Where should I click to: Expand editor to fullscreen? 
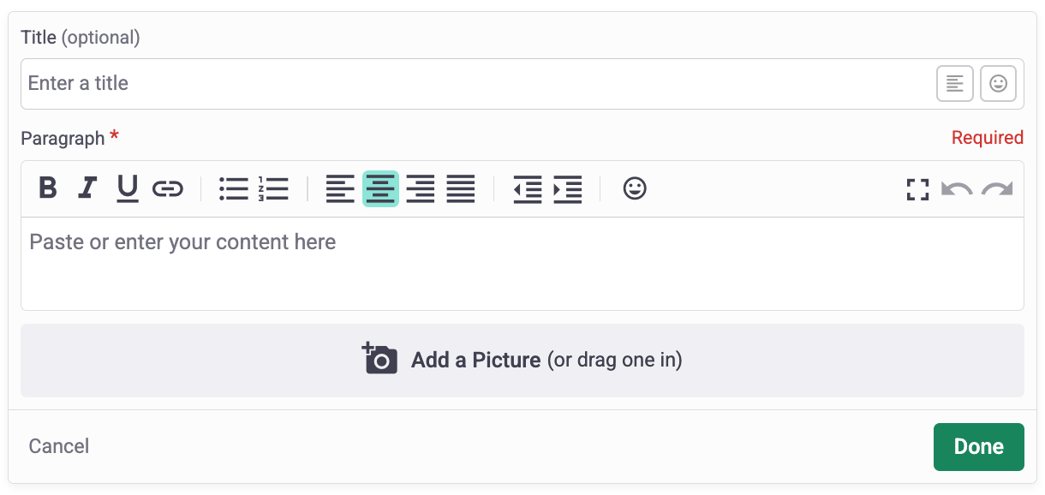(x=917, y=189)
